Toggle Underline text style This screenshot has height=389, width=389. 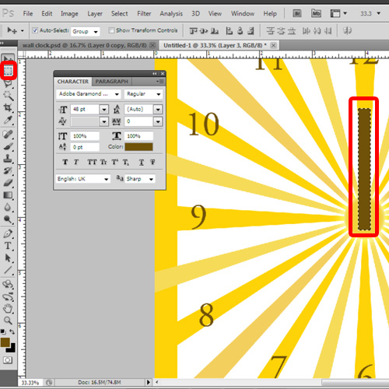point(142,162)
